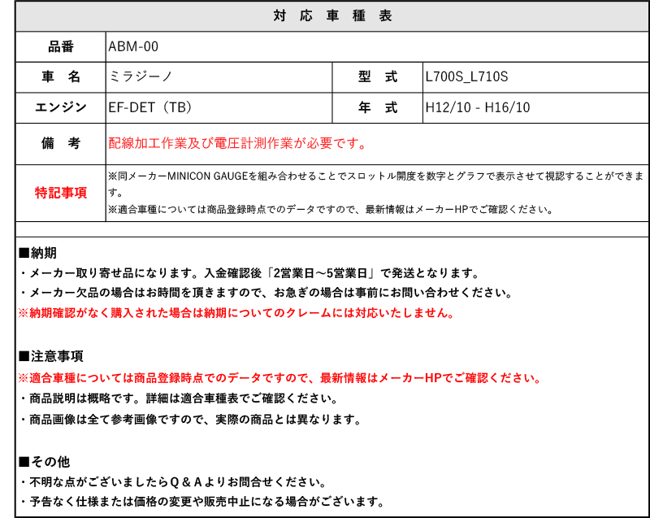Click the 品番 header cell
This screenshot has width=650, height=518.
point(61,46)
